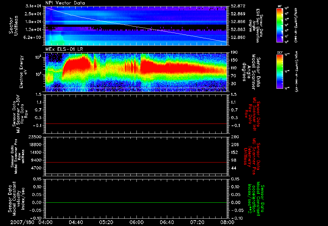Click the '3.1e+01' sector tick value
This screenshot has width=328, height=226.
pos(33,6)
